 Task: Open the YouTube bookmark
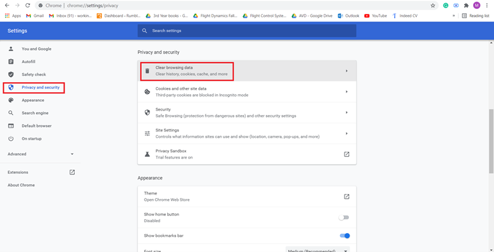376,16
